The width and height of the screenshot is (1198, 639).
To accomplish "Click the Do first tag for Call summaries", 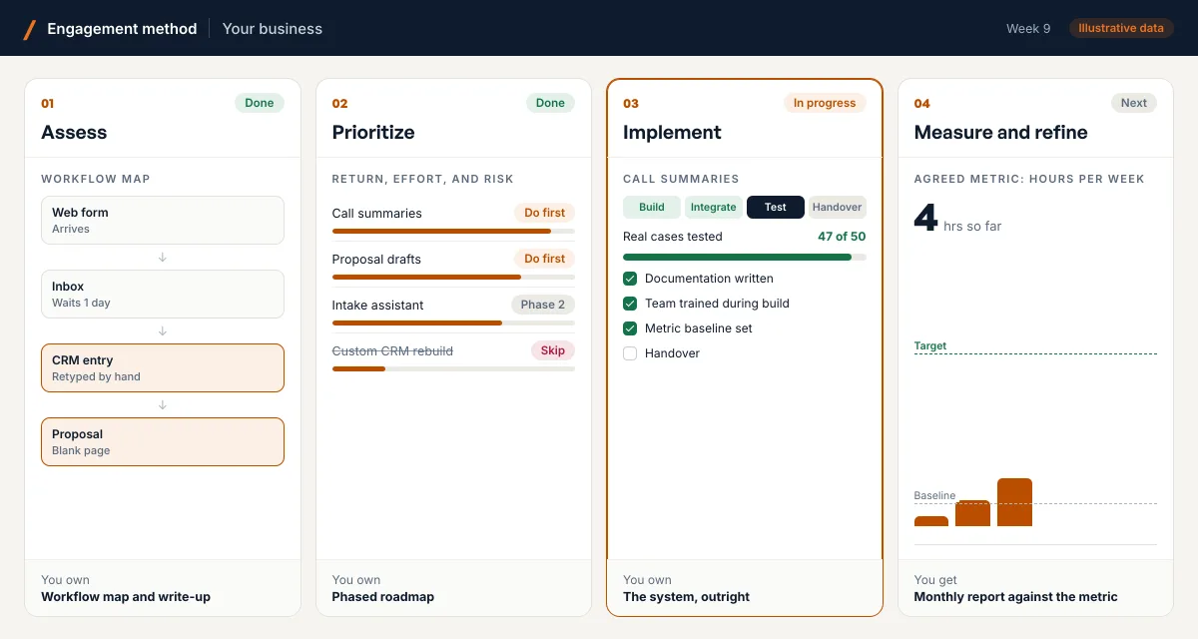I will click(x=545, y=213).
